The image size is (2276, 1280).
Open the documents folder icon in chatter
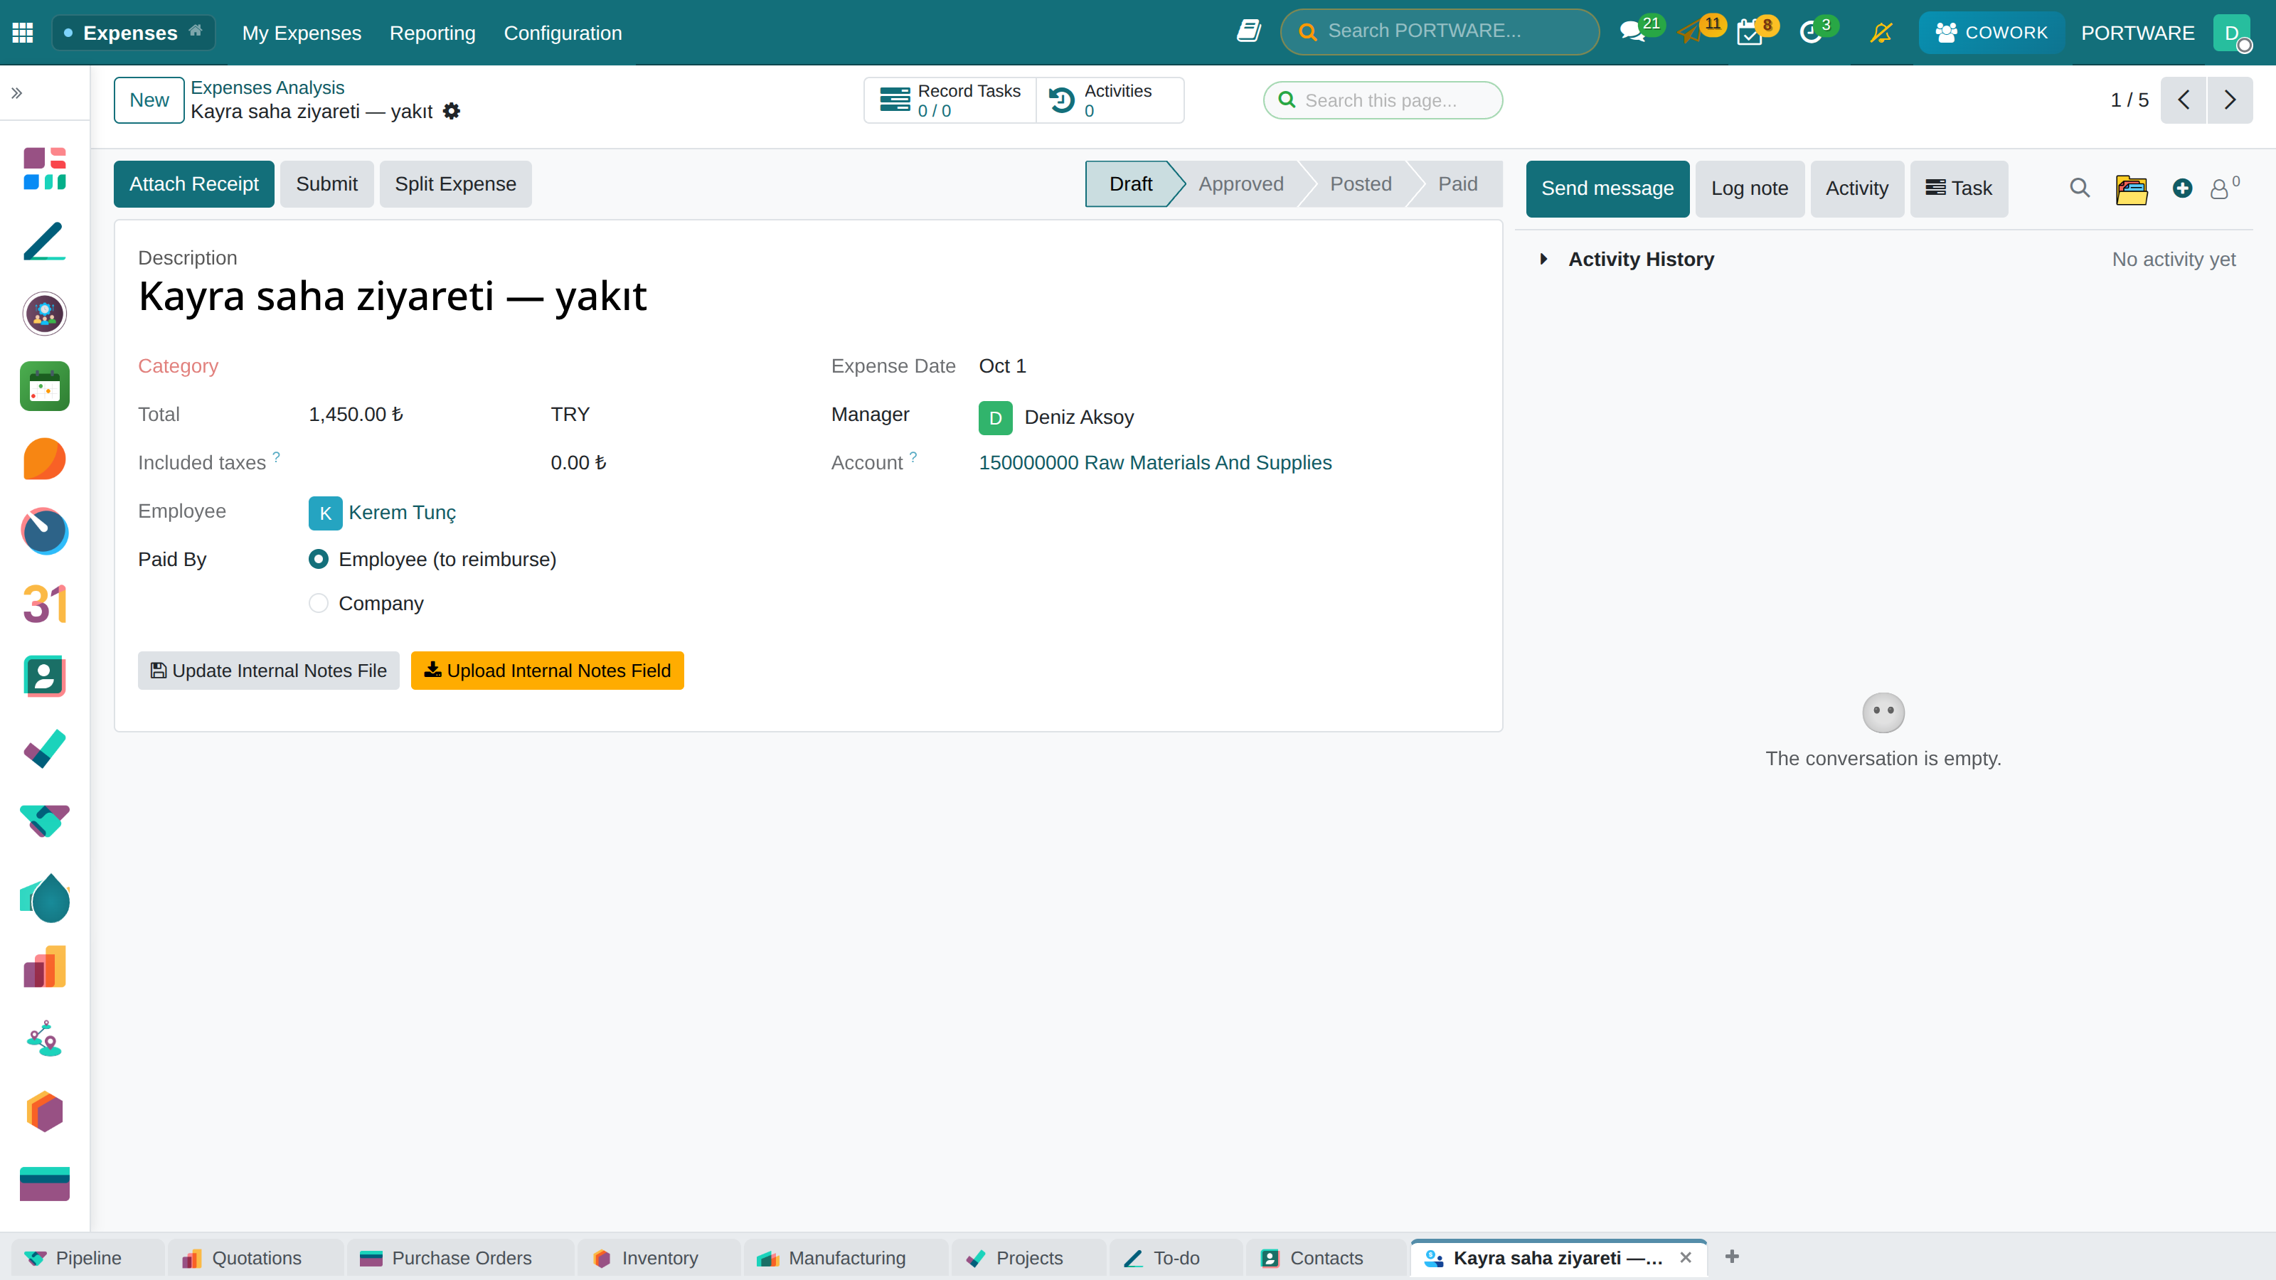click(x=2131, y=188)
